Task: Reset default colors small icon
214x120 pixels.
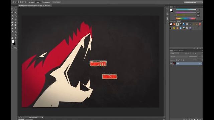Action: tap(12, 44)
